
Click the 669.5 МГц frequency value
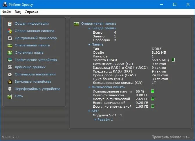(x=160, y=60)
